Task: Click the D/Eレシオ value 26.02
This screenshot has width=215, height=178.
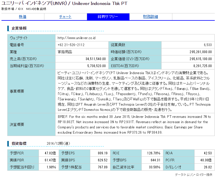Action: click(208, 167)
